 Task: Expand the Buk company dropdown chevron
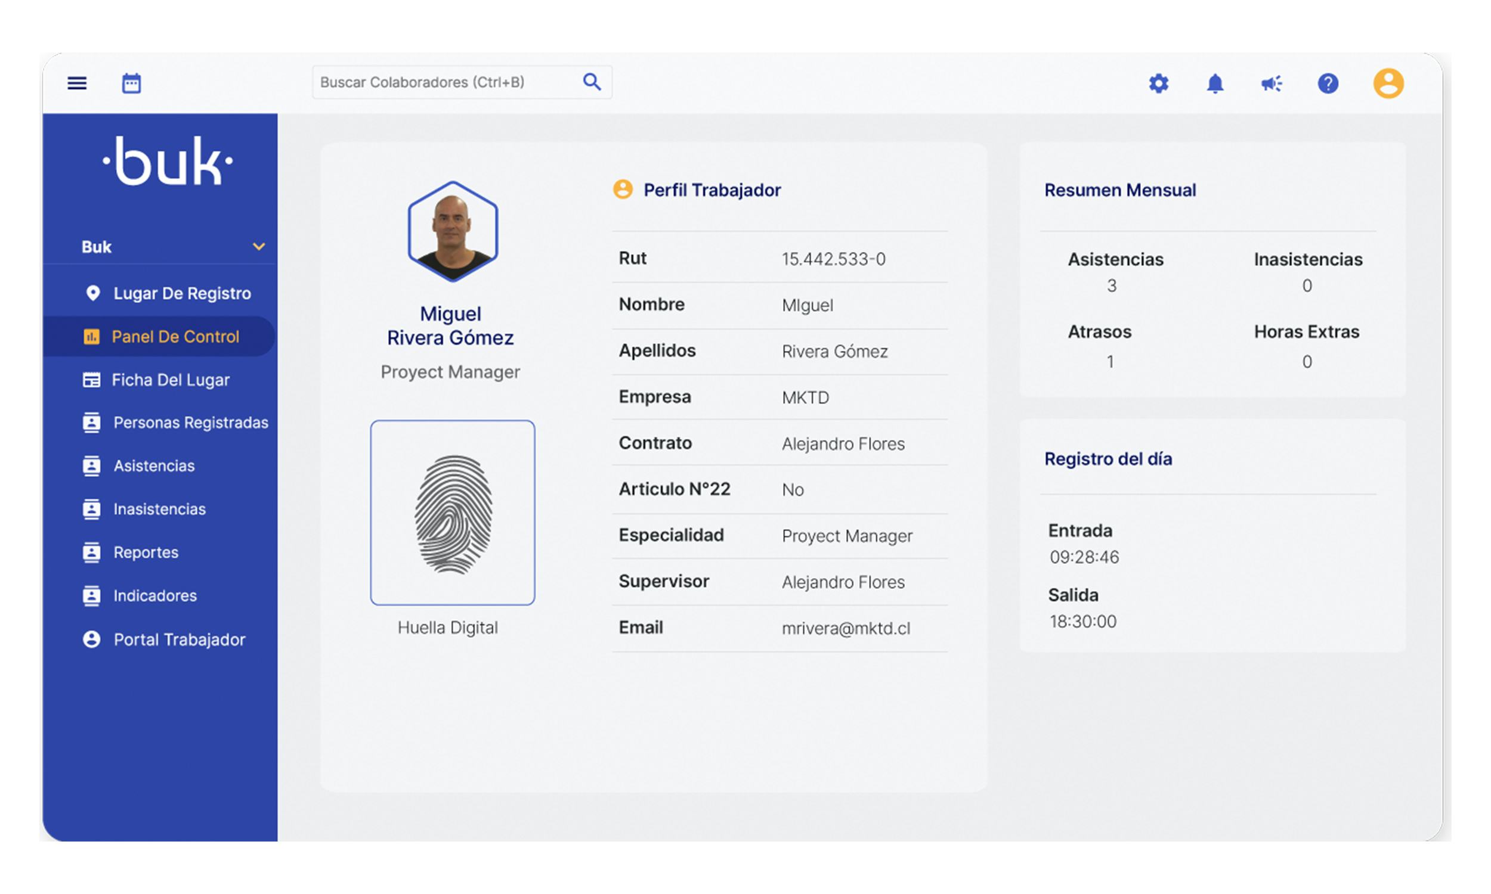pyautogui.click(x=259, y=246)
